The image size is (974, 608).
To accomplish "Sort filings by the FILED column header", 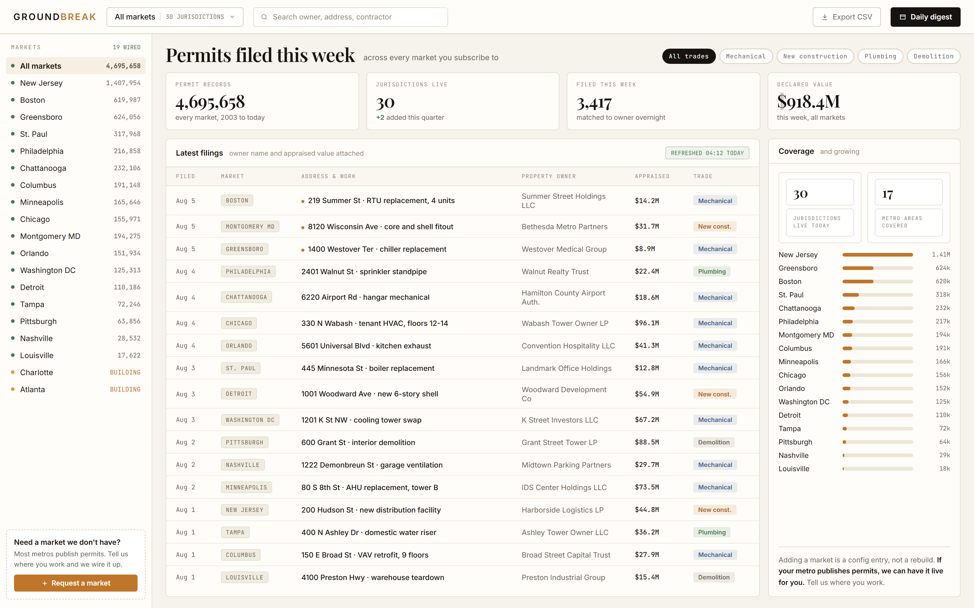I will click(185, 176).
